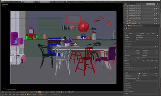
Task: Add new screen layout with plus icon
Action: pos(34,2)
